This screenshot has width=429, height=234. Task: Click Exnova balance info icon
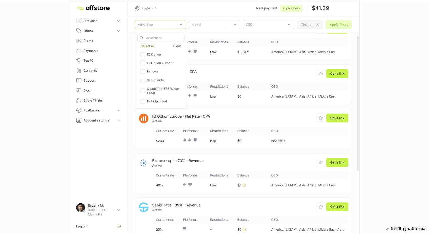(x=244, y=185)
